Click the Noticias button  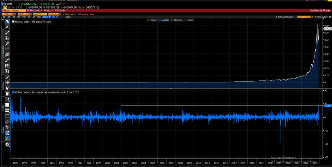click(177, 20)
